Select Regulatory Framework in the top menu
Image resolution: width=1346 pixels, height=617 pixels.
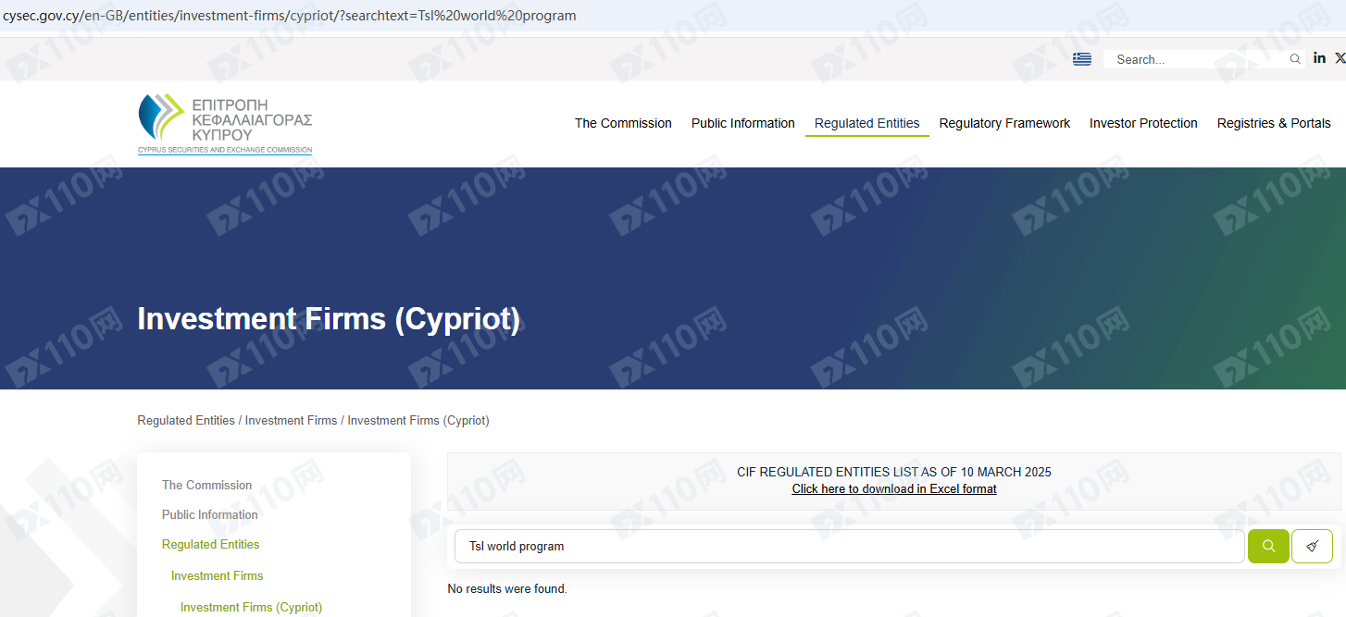click(x=1004, y=123)
